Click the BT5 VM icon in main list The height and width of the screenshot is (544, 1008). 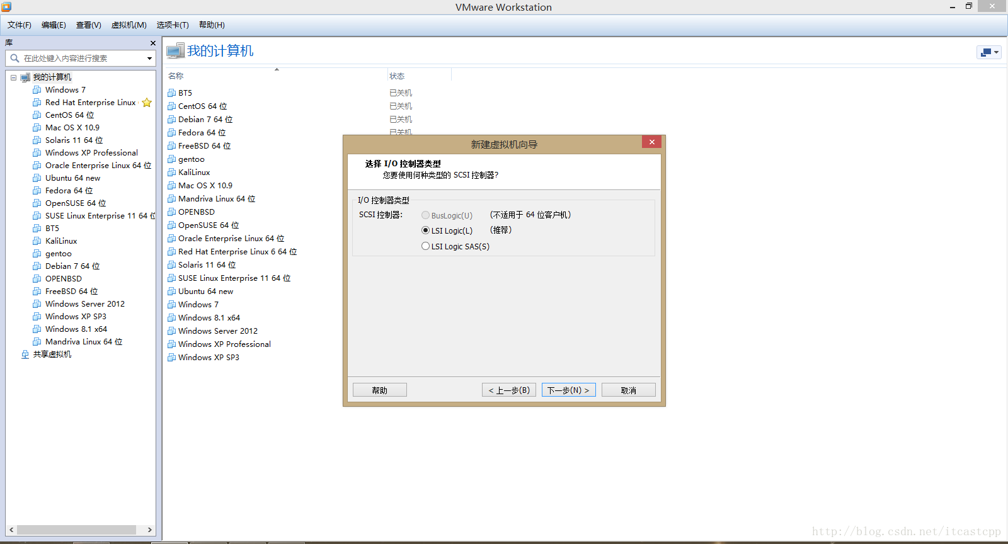pyautogui.click(x=172, y=93)
